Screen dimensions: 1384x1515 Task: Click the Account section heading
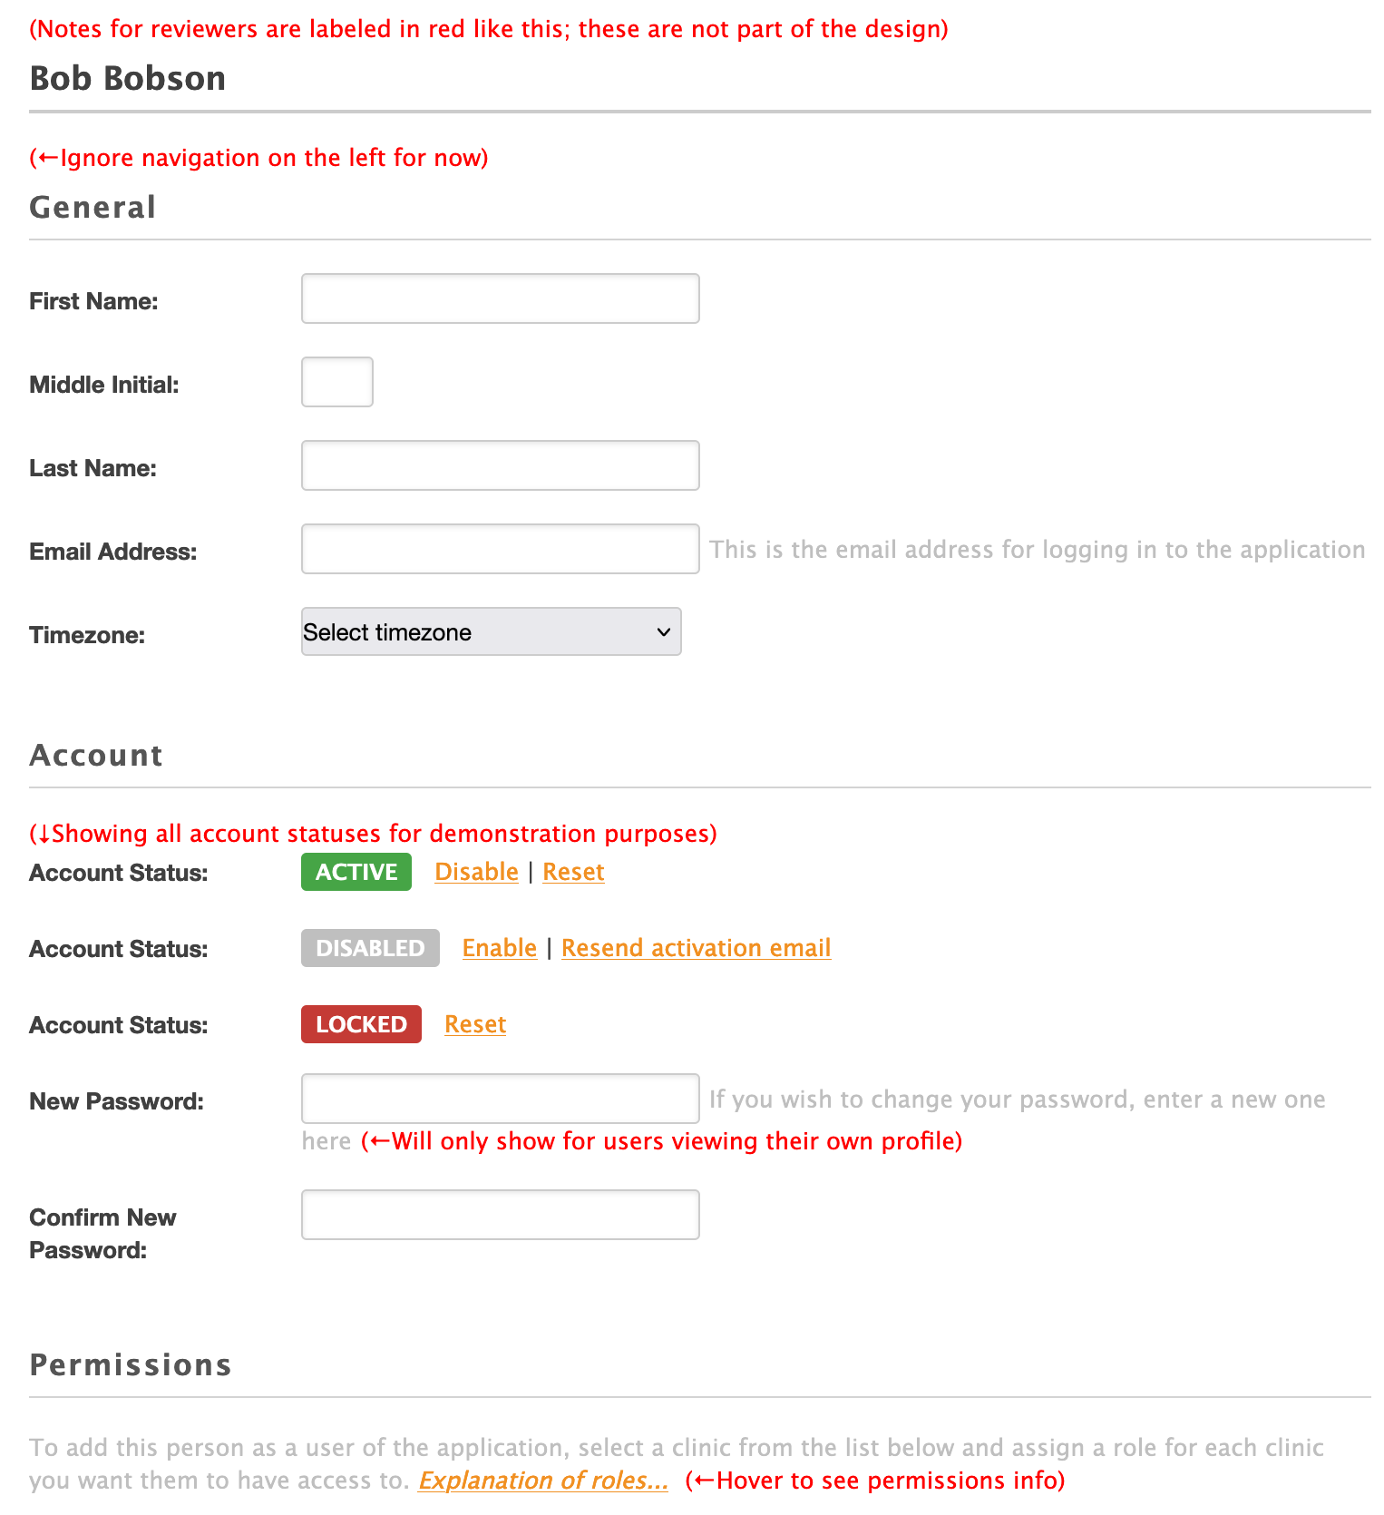tap(96, 755)
